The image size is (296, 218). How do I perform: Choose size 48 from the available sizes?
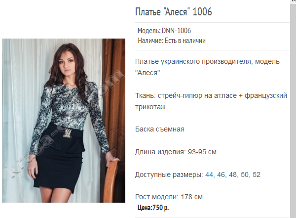[x=233, y=174]
